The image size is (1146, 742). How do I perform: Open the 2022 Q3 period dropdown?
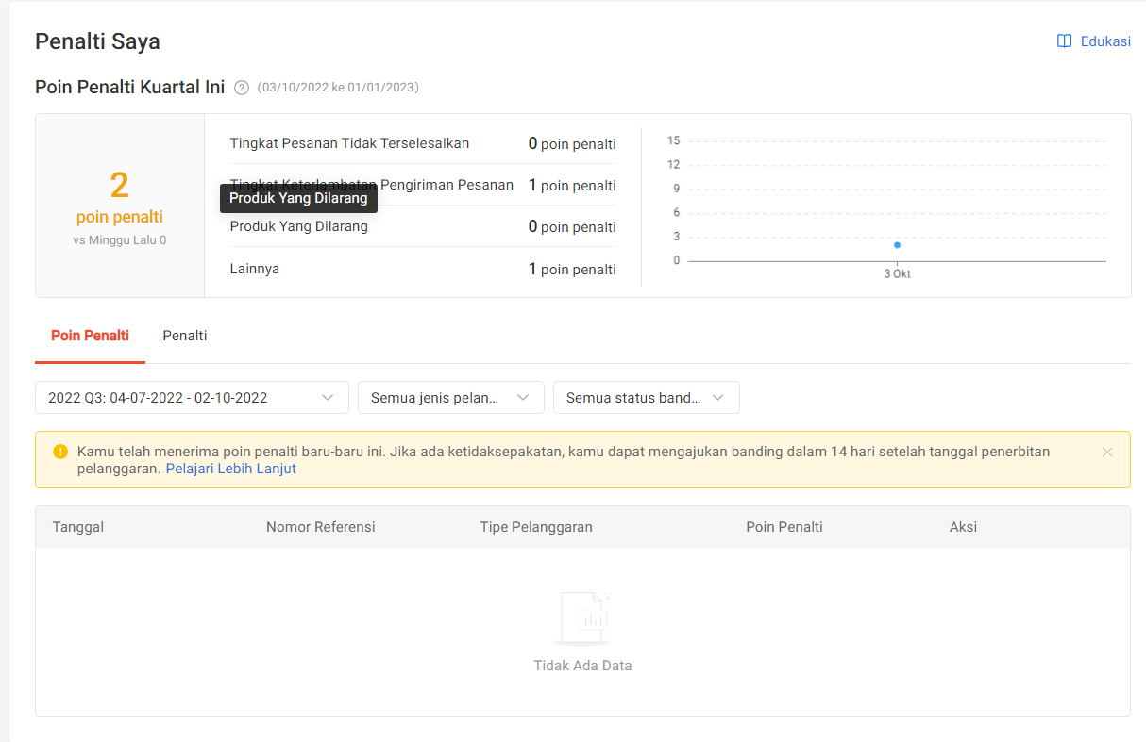(x=192, y=398)
